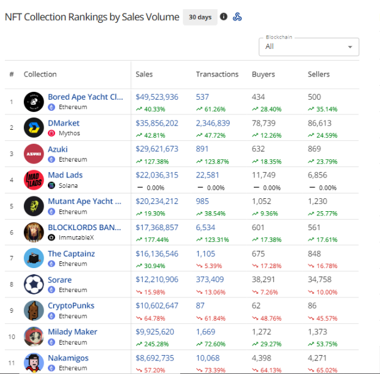Click the Ethereum icon under Milady Maker
Screen dimensions: 380x374
[x=51, y=342]
